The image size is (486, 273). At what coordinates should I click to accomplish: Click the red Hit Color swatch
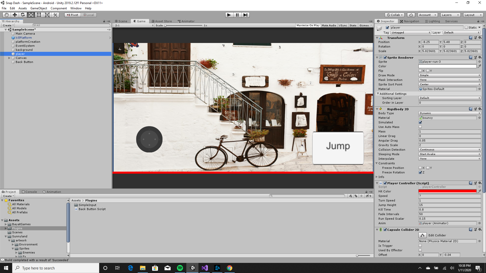pos(447,191)
